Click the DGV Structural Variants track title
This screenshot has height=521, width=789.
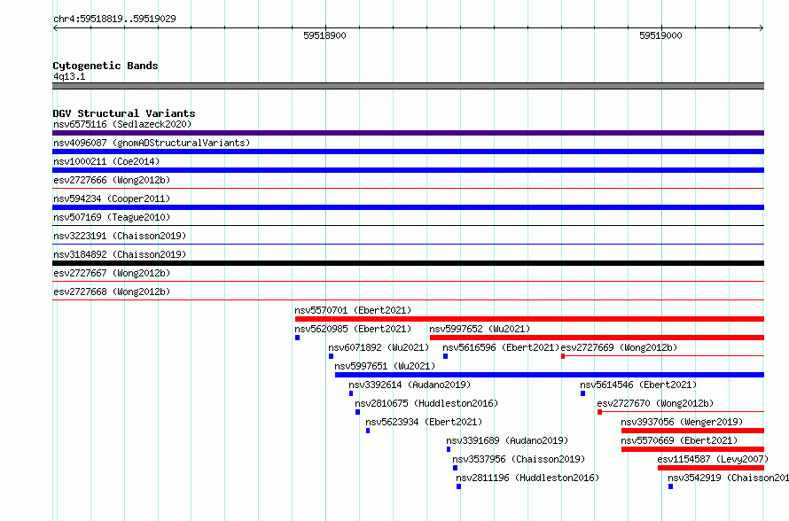[x=124, y=113]
